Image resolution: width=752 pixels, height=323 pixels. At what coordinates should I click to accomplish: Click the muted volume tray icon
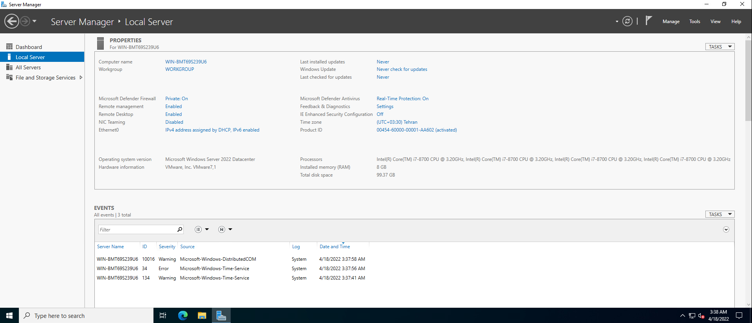point(701,316)
